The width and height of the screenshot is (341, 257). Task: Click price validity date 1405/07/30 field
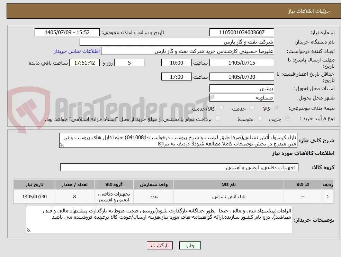coord(242,77)
